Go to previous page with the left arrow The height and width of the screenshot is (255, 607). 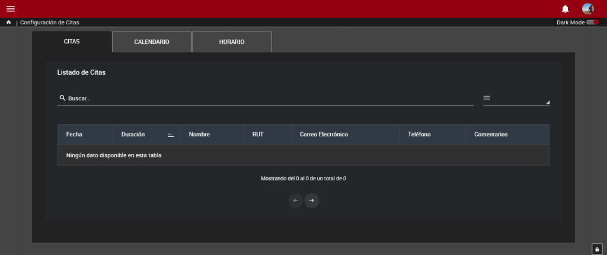click(296, 200)
